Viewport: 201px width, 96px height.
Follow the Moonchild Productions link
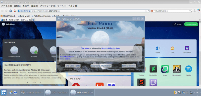[111, 48]
